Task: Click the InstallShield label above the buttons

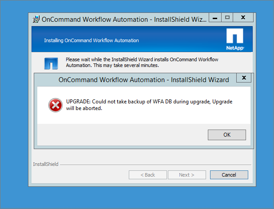Action: tap(46, 164)
